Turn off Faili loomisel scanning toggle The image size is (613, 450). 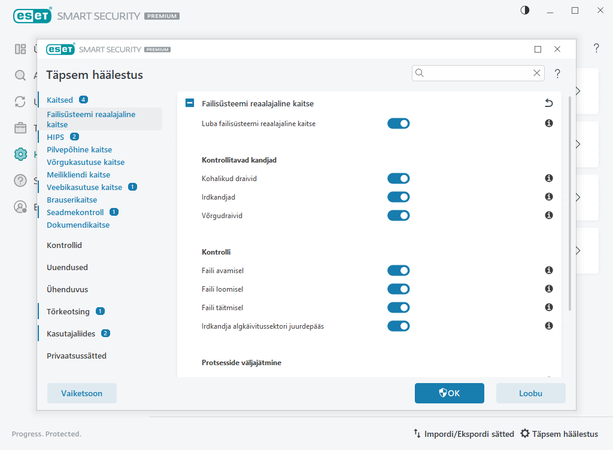[398, 289]
